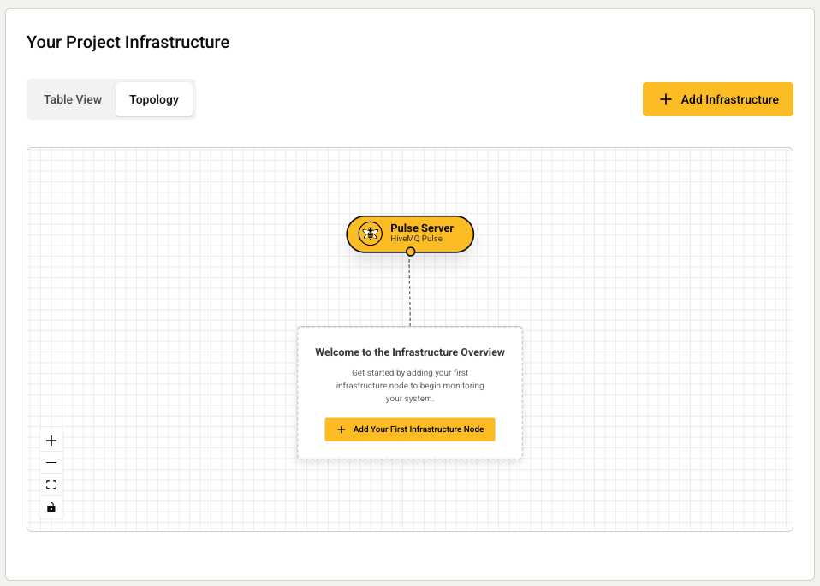Screen dimensions: 820x586
Task: Toggle the canvas interactivity lock
Action: click(51, 507)
